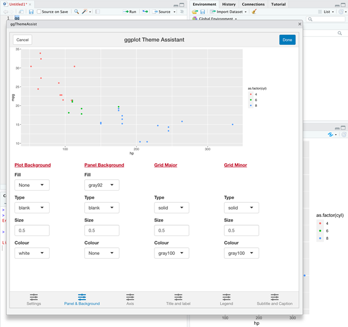348x327 pixels.
Task: Expand Plot Background Fill dropdown
Action: click(x=32, y=185)
